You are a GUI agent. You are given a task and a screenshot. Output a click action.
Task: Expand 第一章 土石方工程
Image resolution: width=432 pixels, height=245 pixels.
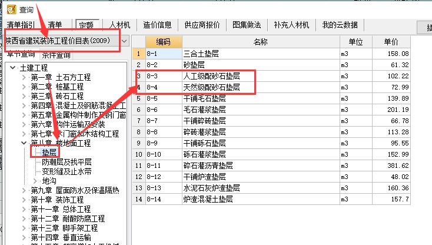tap(24, 77)
